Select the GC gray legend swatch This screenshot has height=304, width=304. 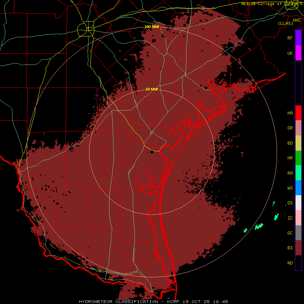[298, 233]
